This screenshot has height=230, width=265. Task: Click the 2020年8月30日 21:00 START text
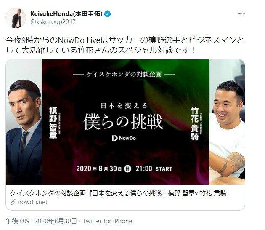(x=124, y=169)
